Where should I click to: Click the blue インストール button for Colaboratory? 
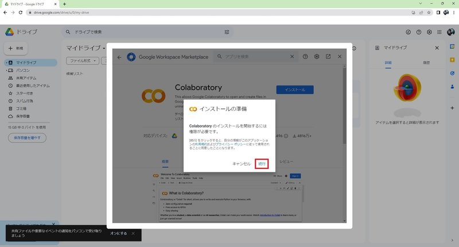click(x=295, y=90)
